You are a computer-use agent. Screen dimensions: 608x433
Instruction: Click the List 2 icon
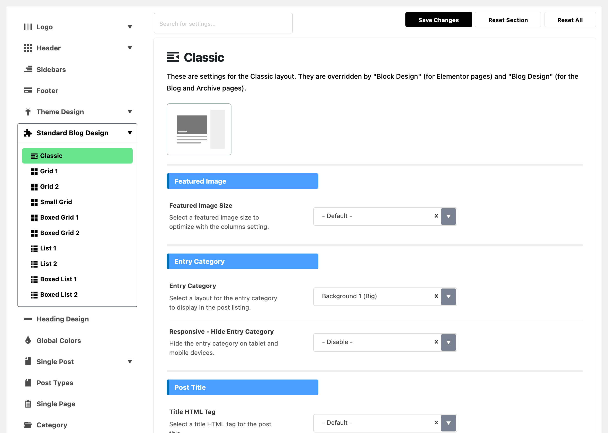[34, 264]
